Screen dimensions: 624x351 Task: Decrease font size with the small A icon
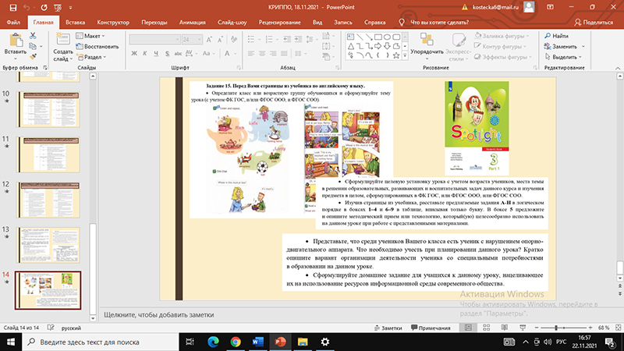pos(221,40)
